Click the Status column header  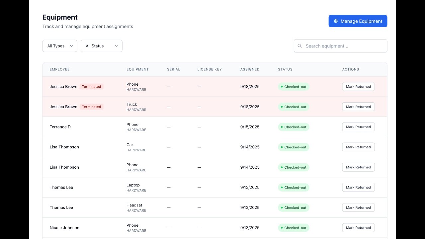click(285, 69)
